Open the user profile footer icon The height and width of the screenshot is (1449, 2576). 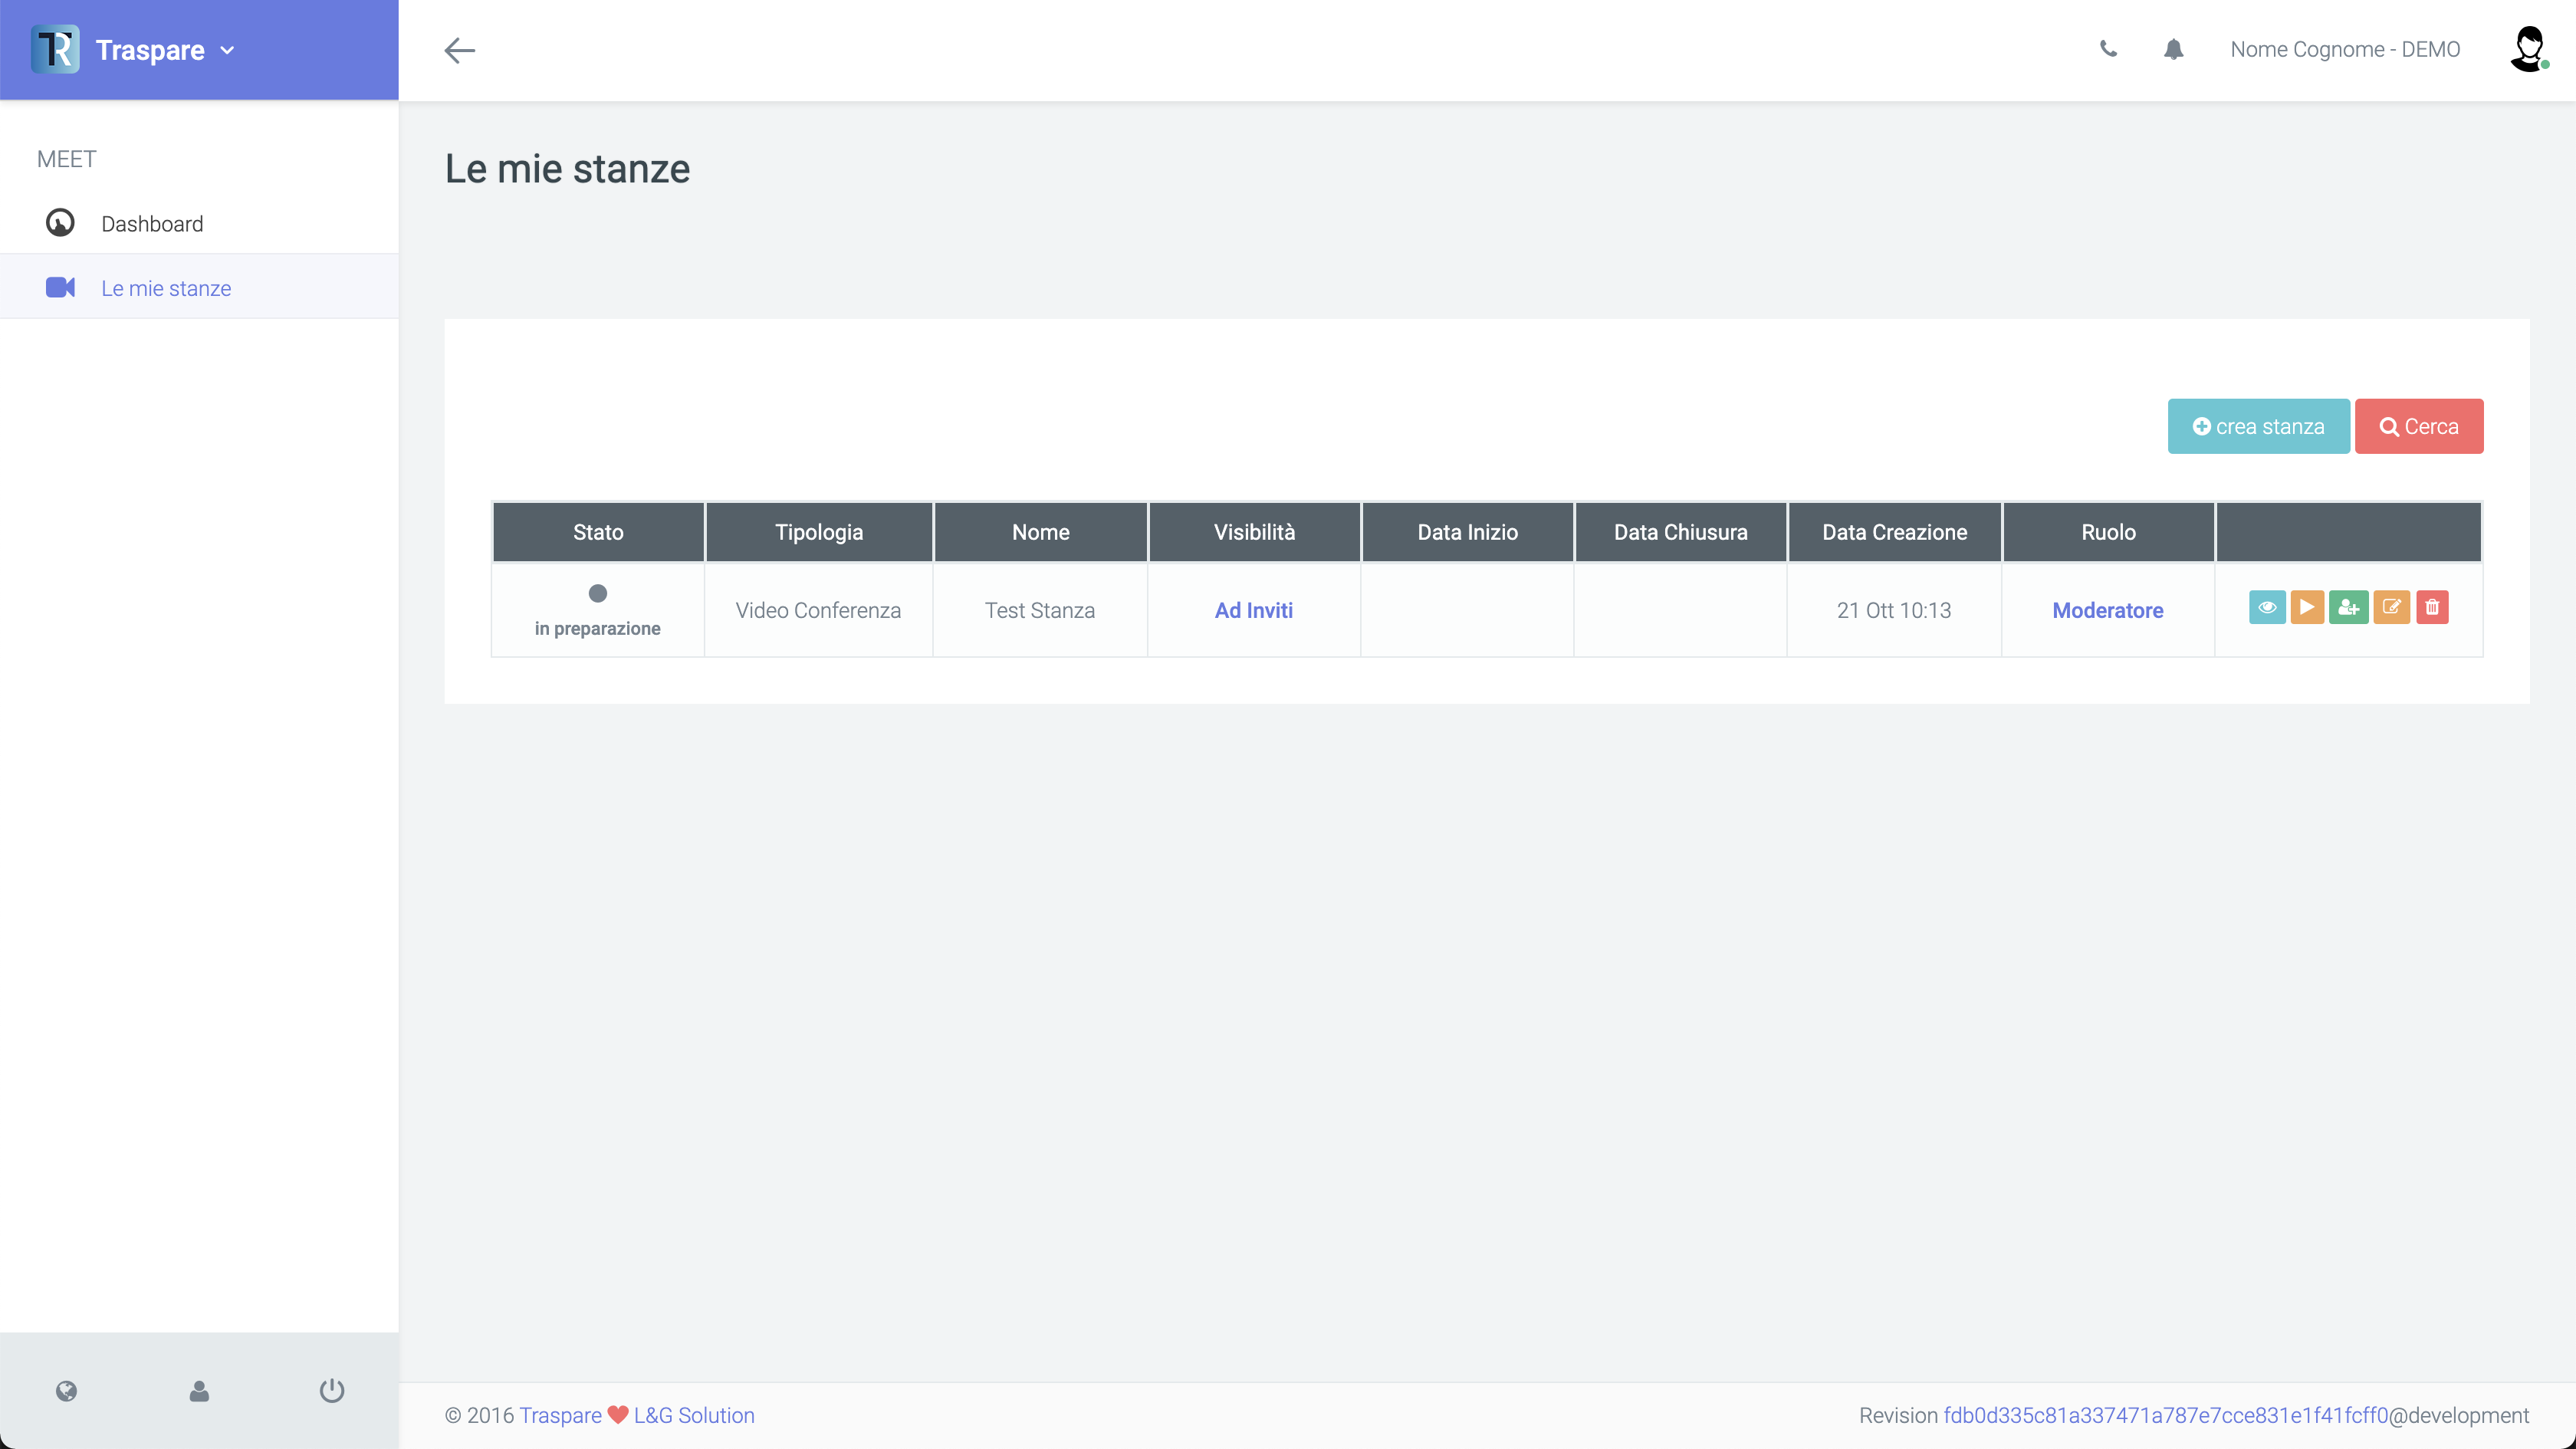pos(199,1390)
